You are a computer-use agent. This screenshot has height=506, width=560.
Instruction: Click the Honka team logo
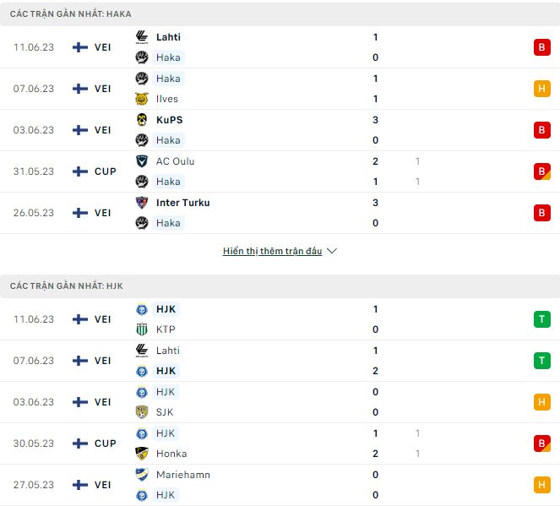tap(142, 454)
